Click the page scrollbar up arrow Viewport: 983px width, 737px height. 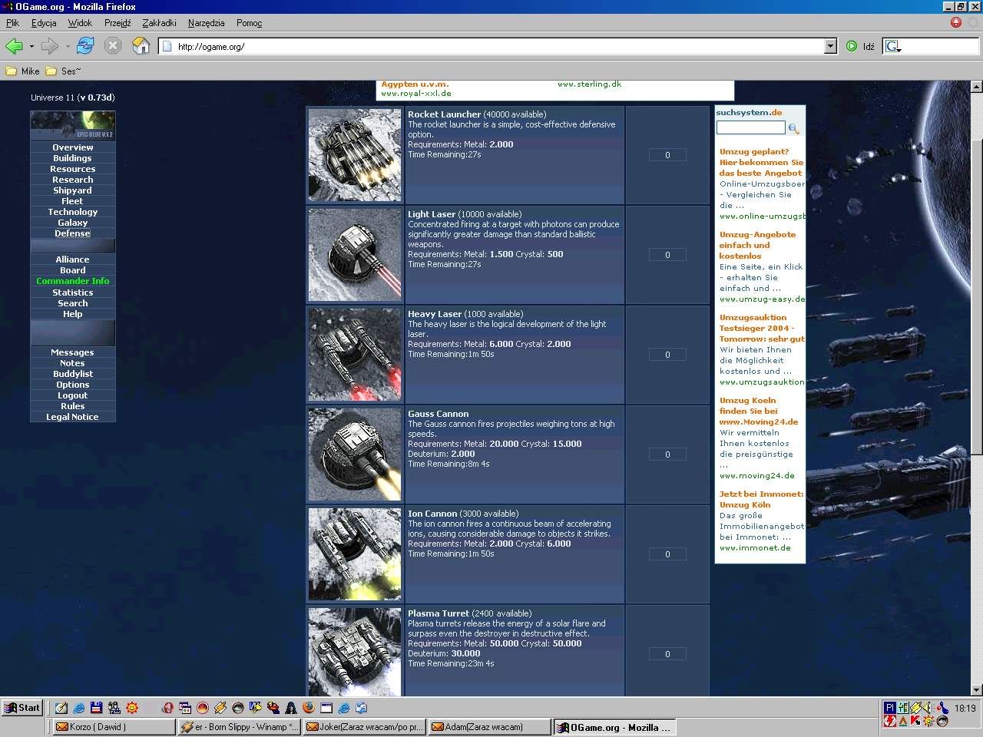977,87
